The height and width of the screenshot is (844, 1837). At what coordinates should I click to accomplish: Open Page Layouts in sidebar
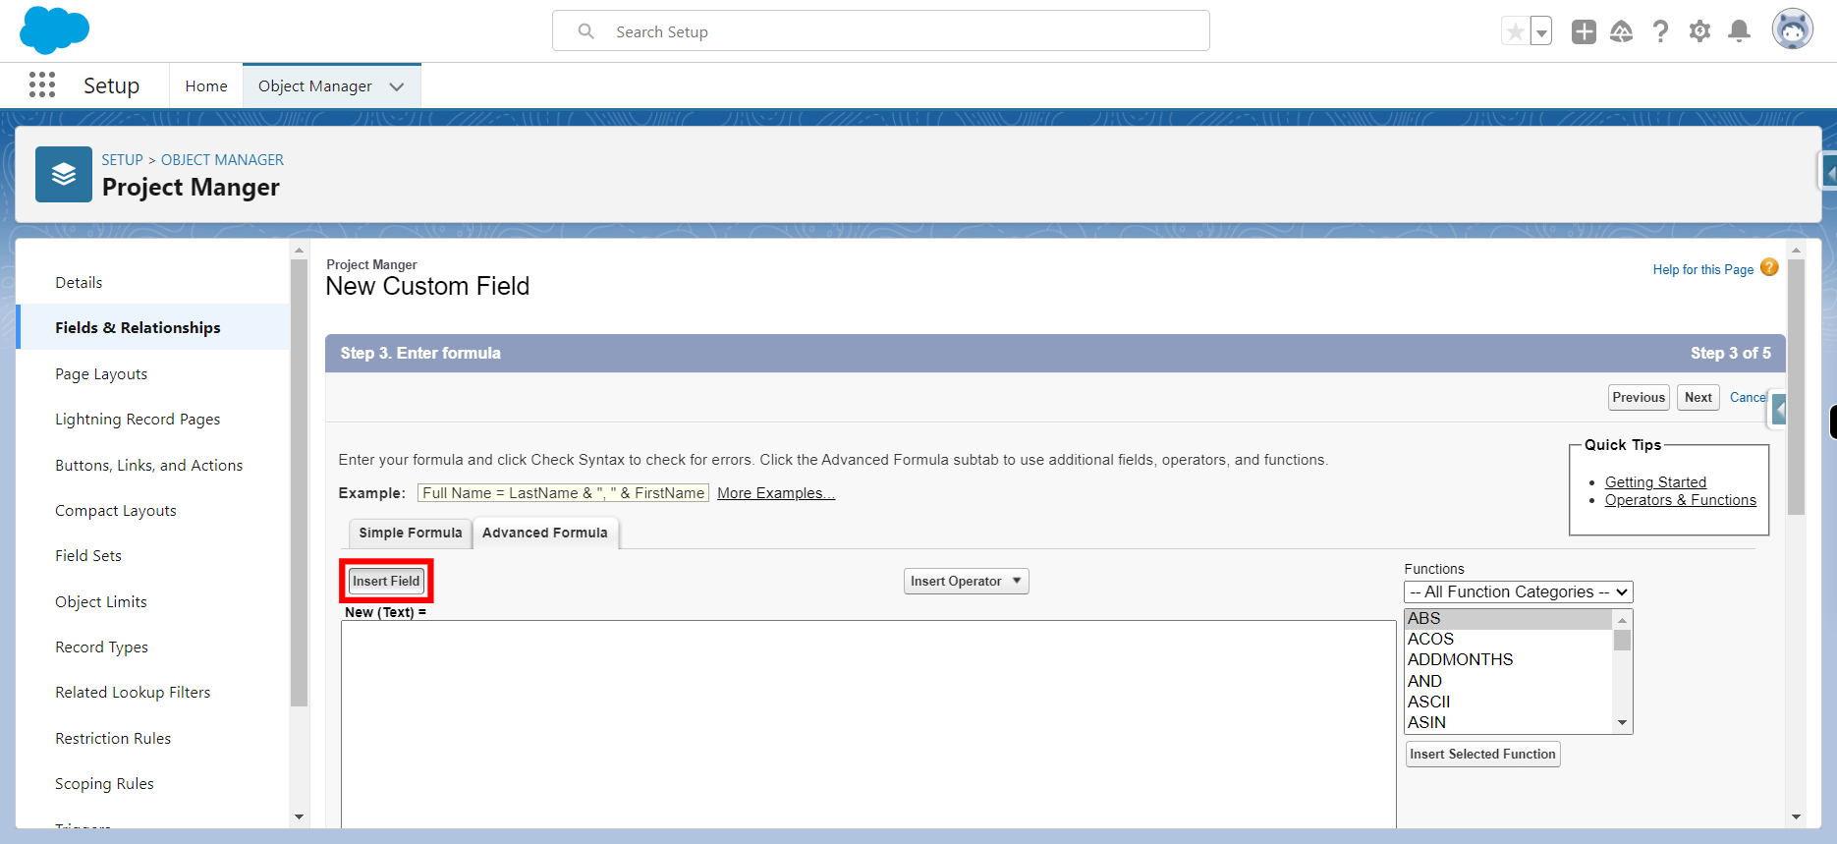point(101,373)
